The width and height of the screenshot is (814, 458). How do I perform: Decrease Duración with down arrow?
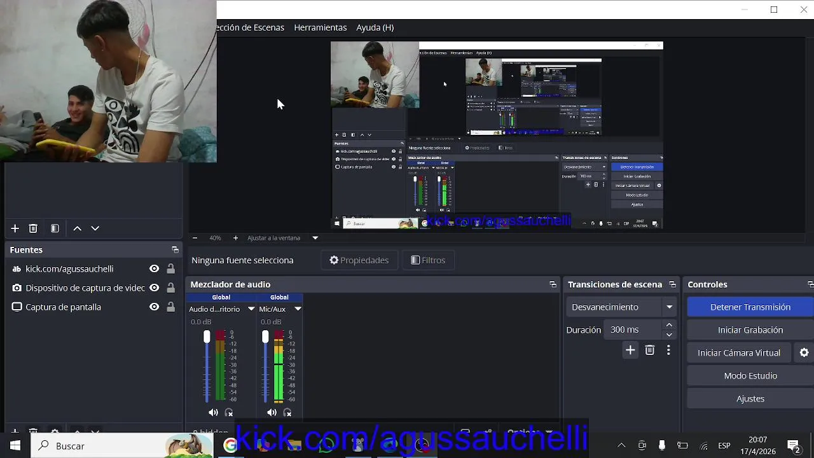click(x=669, y=335)
